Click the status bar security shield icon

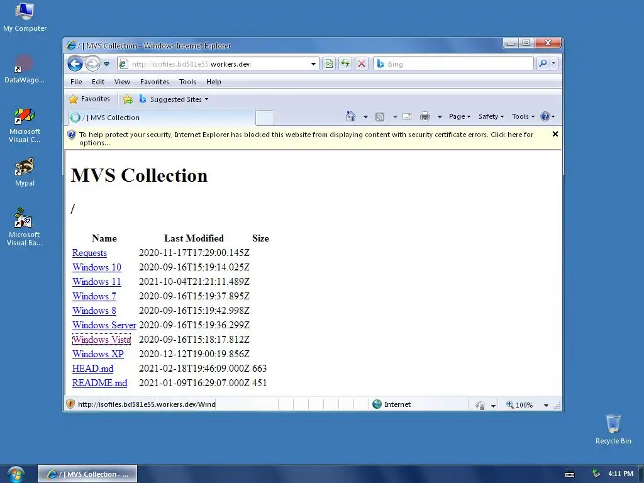click(70, 404)
